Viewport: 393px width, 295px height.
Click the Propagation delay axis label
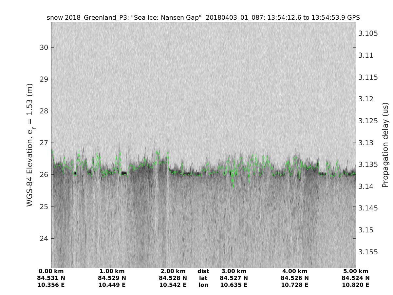[385, 145]
